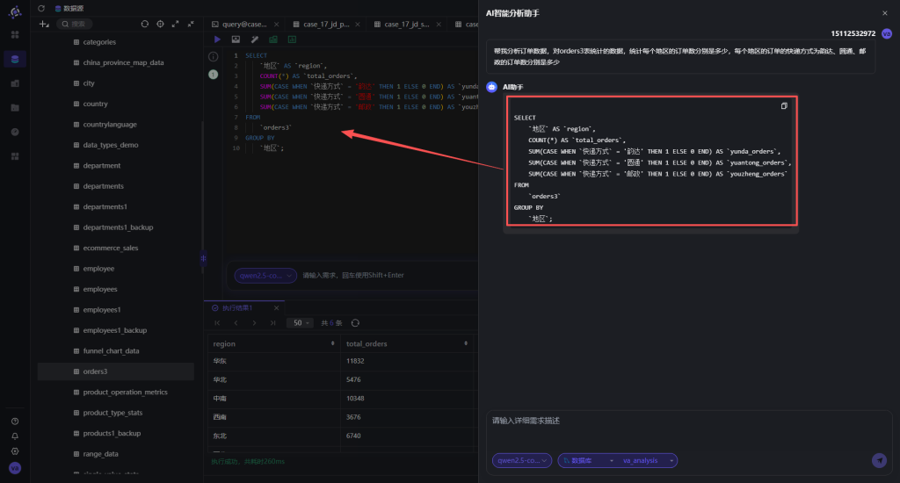Change page size dropdown showing 50

(x=301, y=323)
